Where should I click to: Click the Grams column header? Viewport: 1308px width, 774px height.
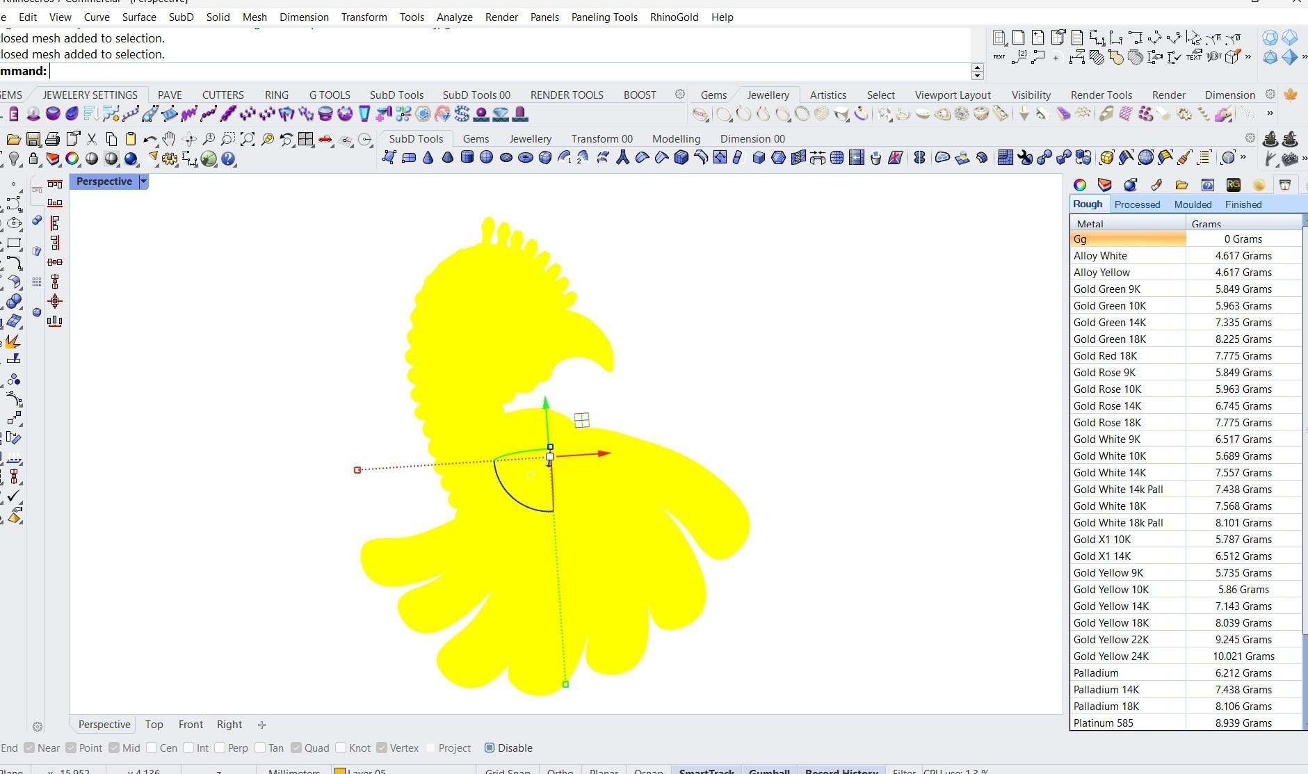tap(1243, 224)
